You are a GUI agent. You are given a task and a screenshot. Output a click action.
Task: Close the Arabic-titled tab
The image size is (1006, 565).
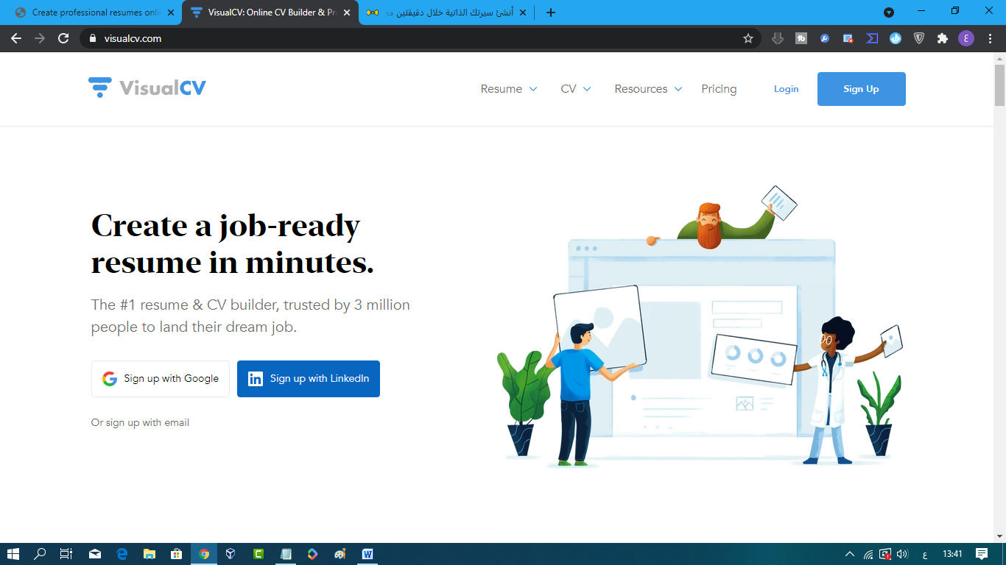[x=523, y=13]
